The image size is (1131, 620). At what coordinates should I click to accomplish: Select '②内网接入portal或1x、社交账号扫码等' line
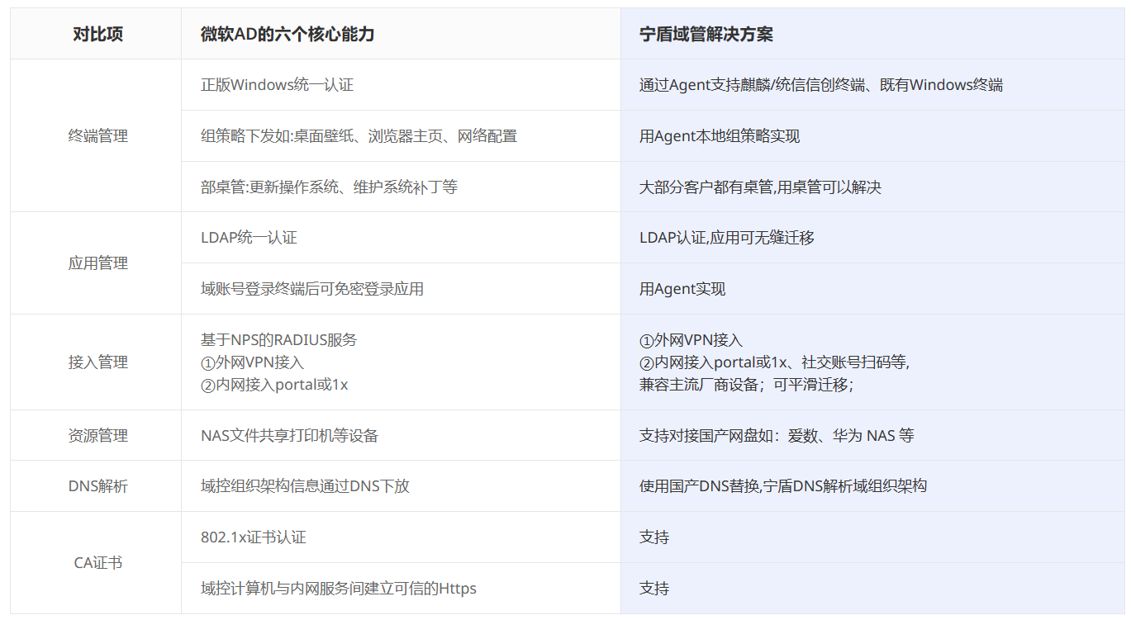pyautogui.click(x=775, y=362)
